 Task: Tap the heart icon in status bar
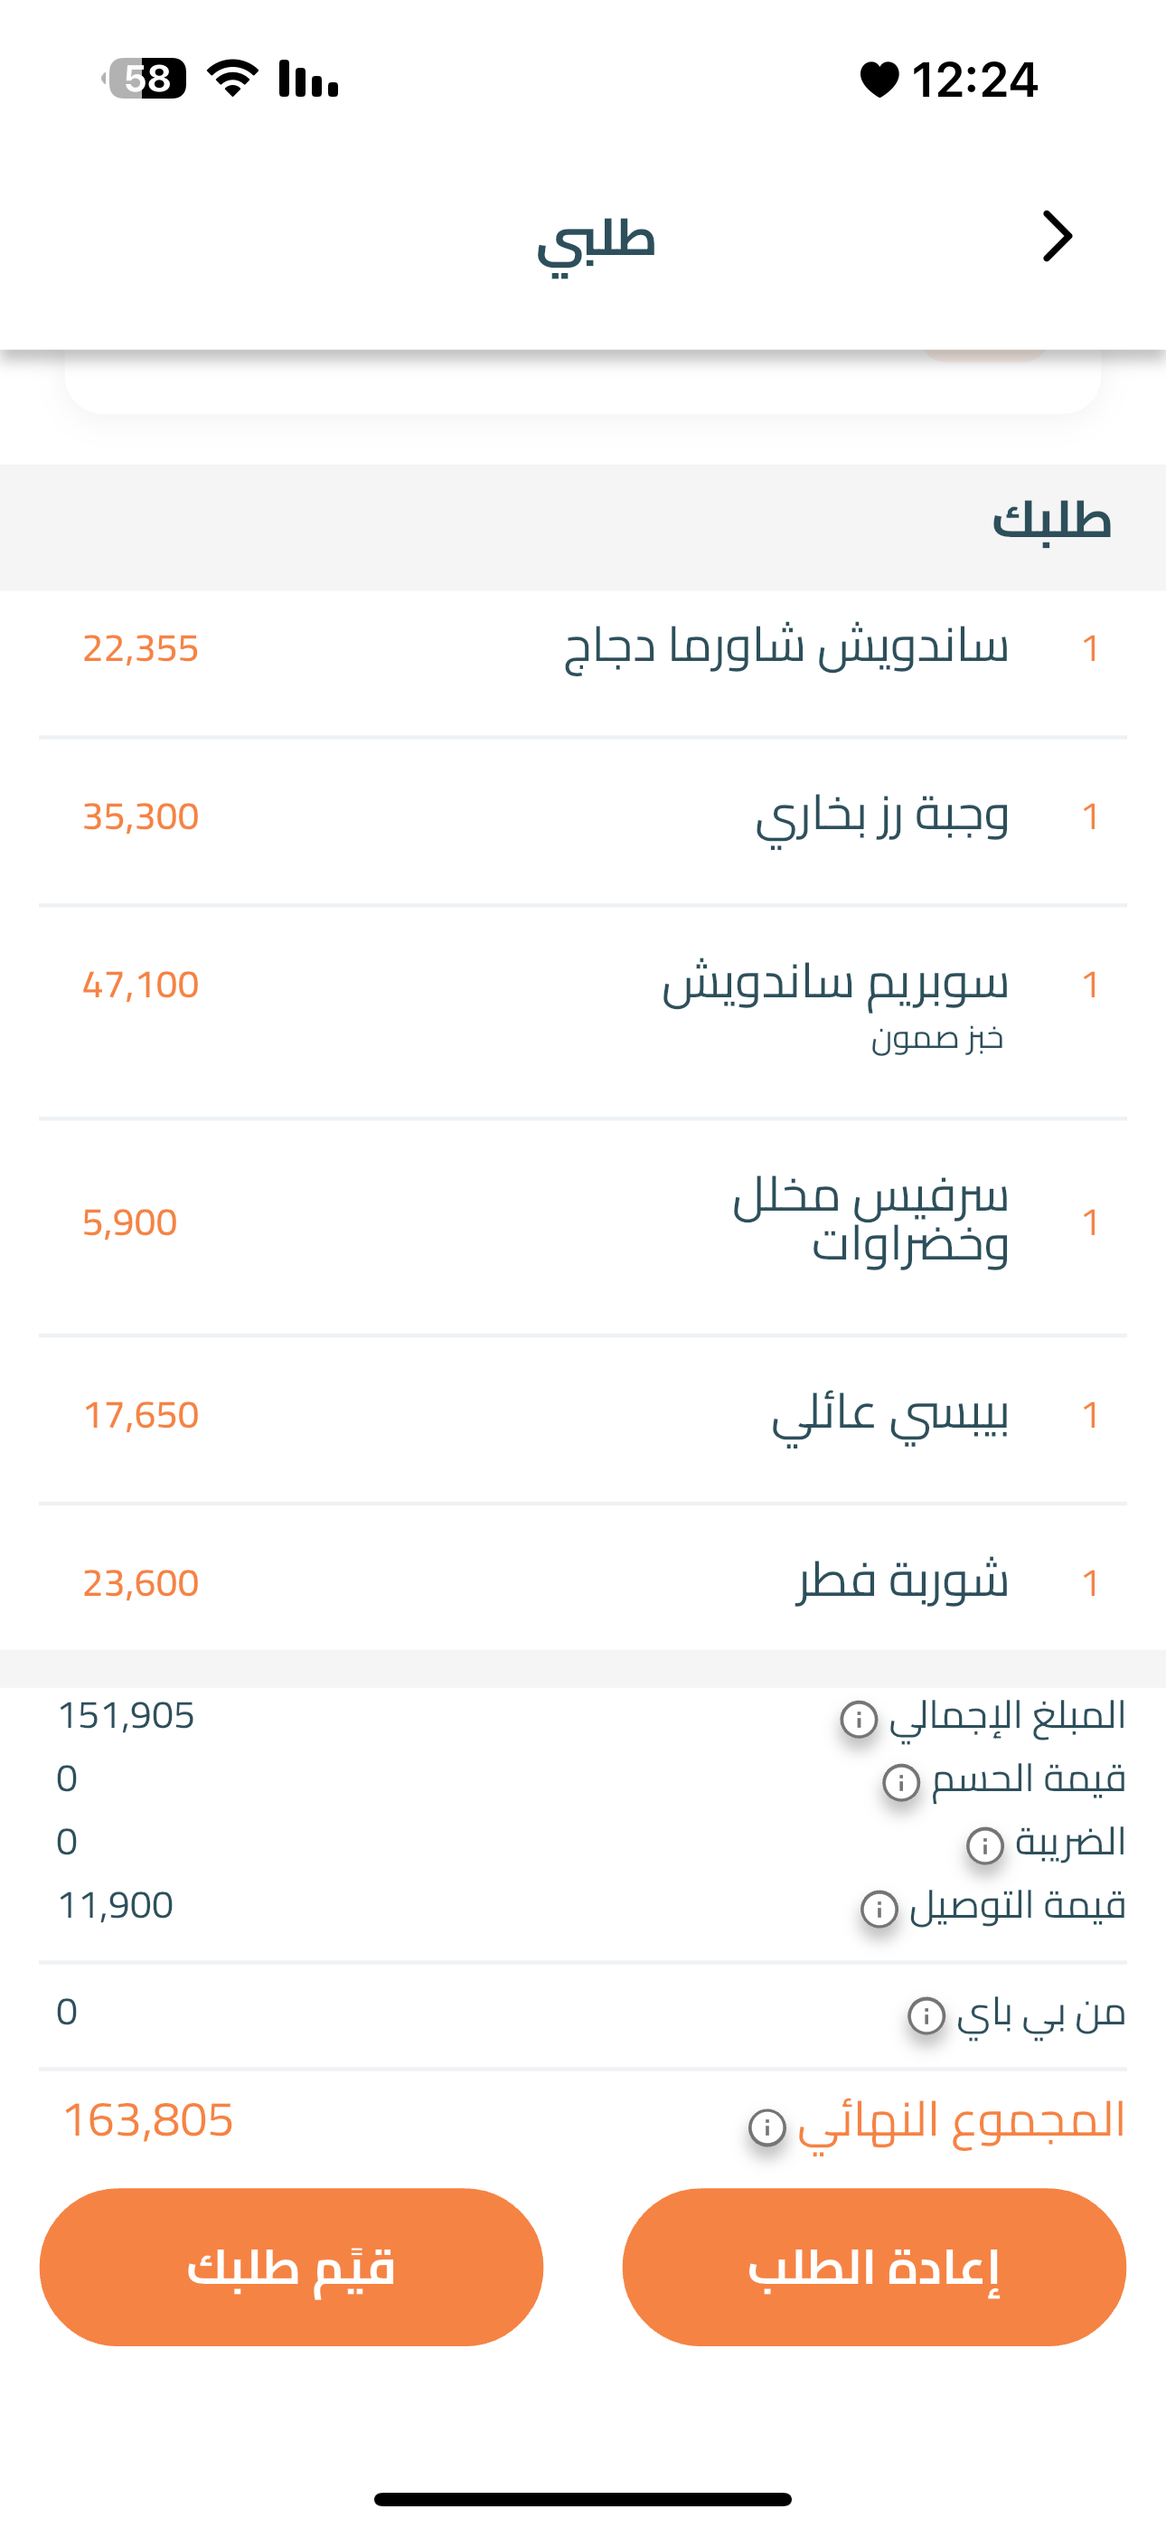879,80
